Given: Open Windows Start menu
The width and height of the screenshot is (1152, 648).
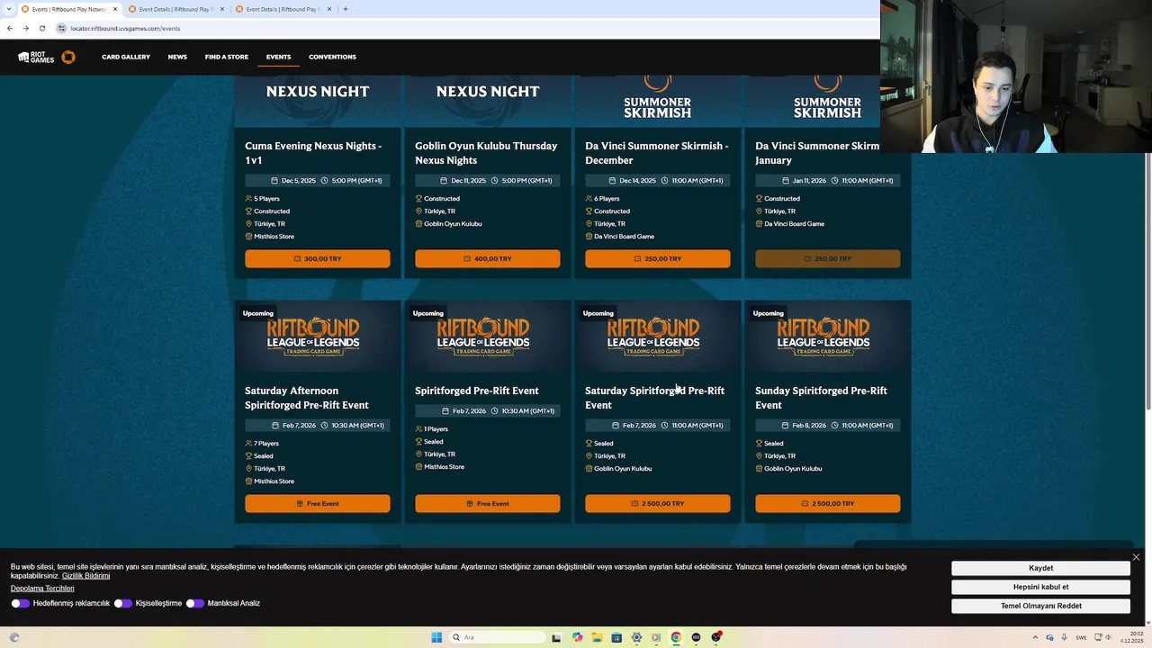Looking at the screenshot, I should tap(436, 637).
